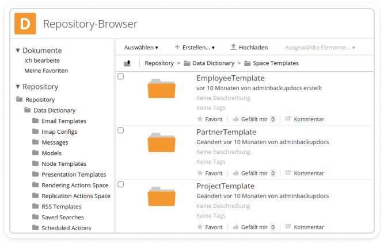Viewport: 384px width, 244px height.
Task: Click Data Dictionary folder icon in breadcrumb
Action: (x=187, y=64)
